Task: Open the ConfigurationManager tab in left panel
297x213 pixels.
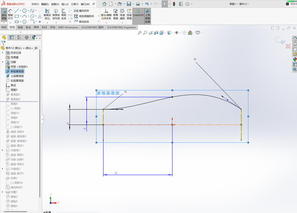Action: tap(19, 38)
